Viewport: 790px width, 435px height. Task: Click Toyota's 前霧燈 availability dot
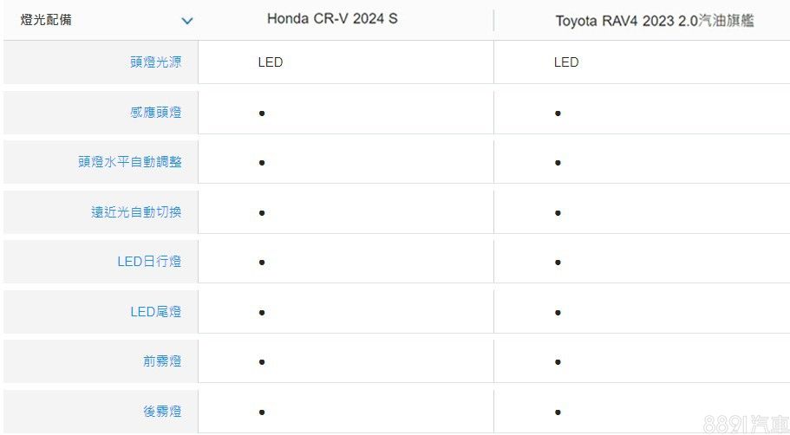point(558,362)
